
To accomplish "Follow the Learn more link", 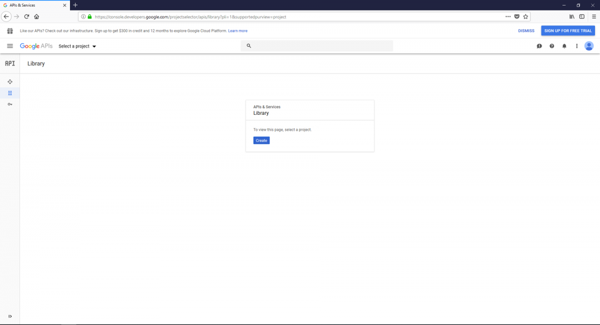I will click(x=238, y=31).
